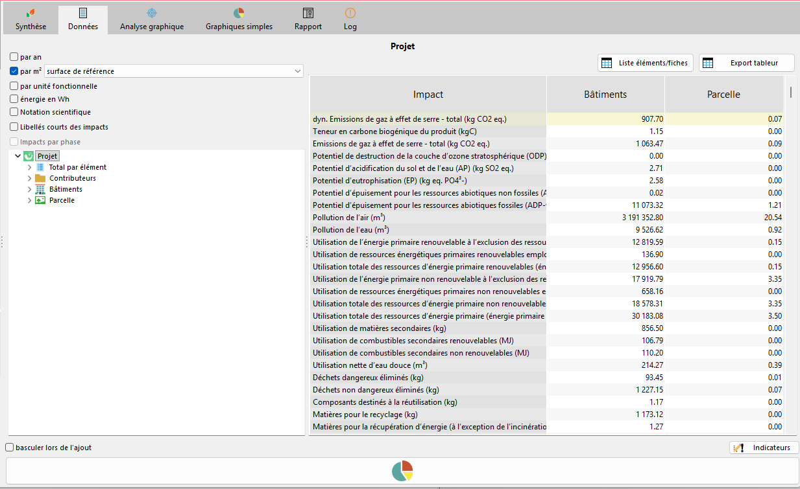Click the Log warning icon
This screenshot has height=489, width=800.
pyautogui.click(x=350, y=13)
